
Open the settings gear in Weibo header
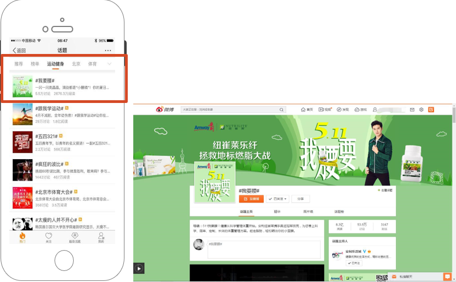click(x=421, y=110)
